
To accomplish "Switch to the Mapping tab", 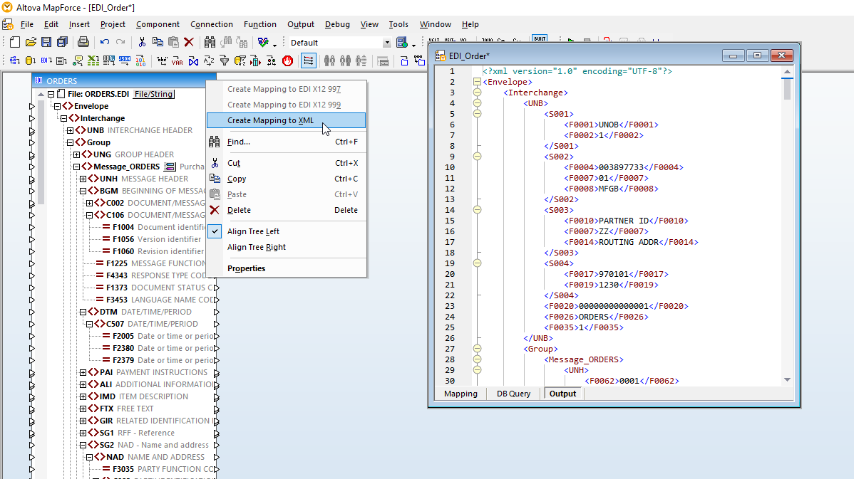I will click(x=461, y=394).
